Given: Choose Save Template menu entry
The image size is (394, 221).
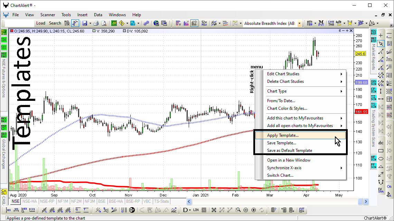Looking at the screenshot, I should click(x=301, y=143).
